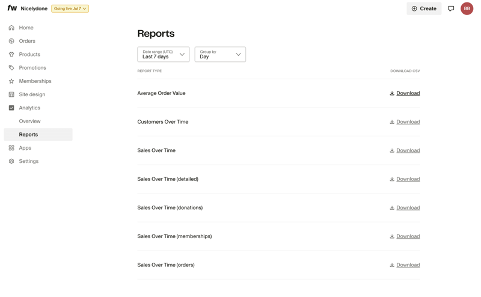Click the Sales Over Time (memberships) report name
481x297 pixels.
tap(174, 236)
